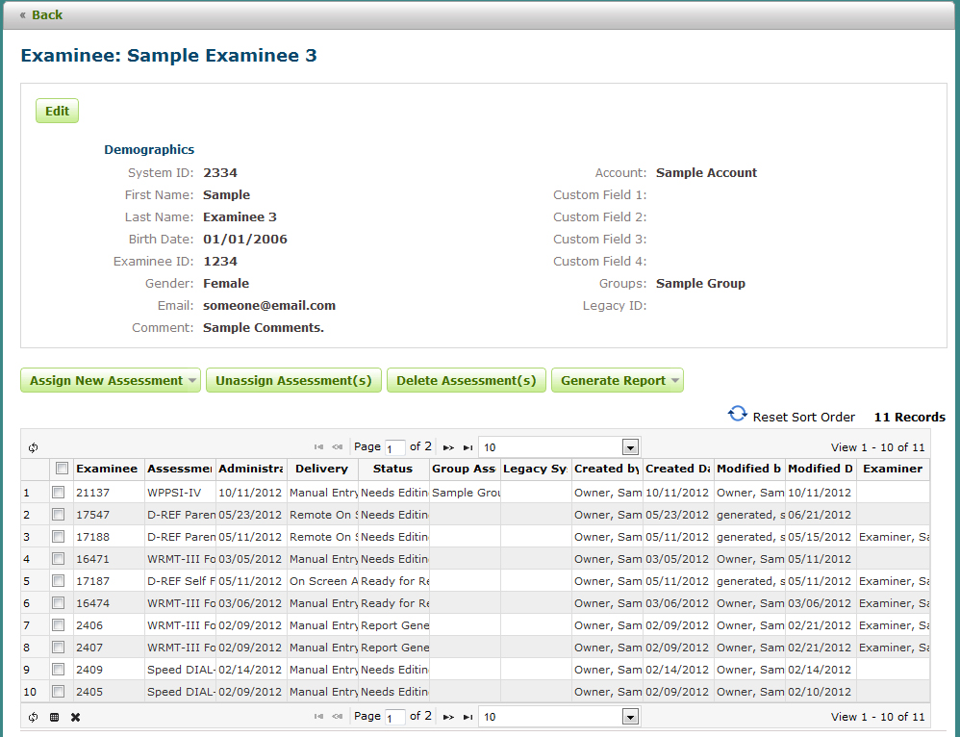Click the page number field in the top pager
The width and height of the screenshot is (960, 737).
click(395, 448)
